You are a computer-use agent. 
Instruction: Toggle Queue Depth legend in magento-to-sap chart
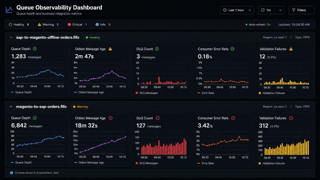[21, 162]
